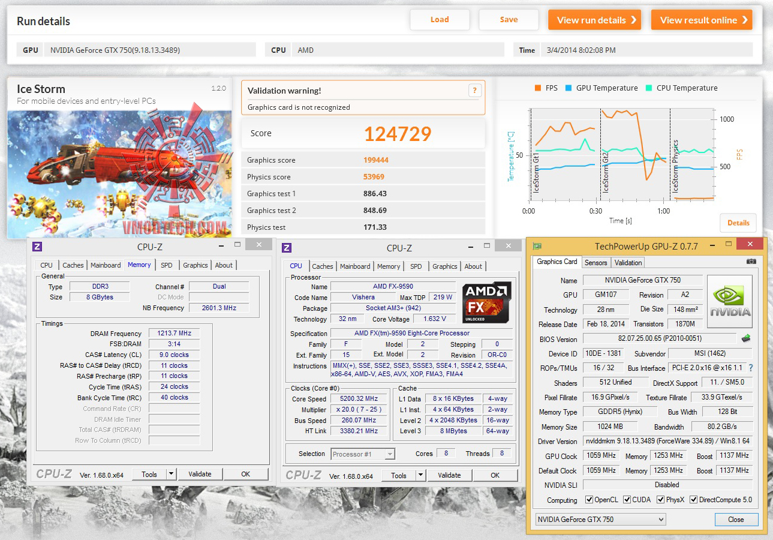Open the SPD tab in the CPU-Z processor window

pos(416,266)
